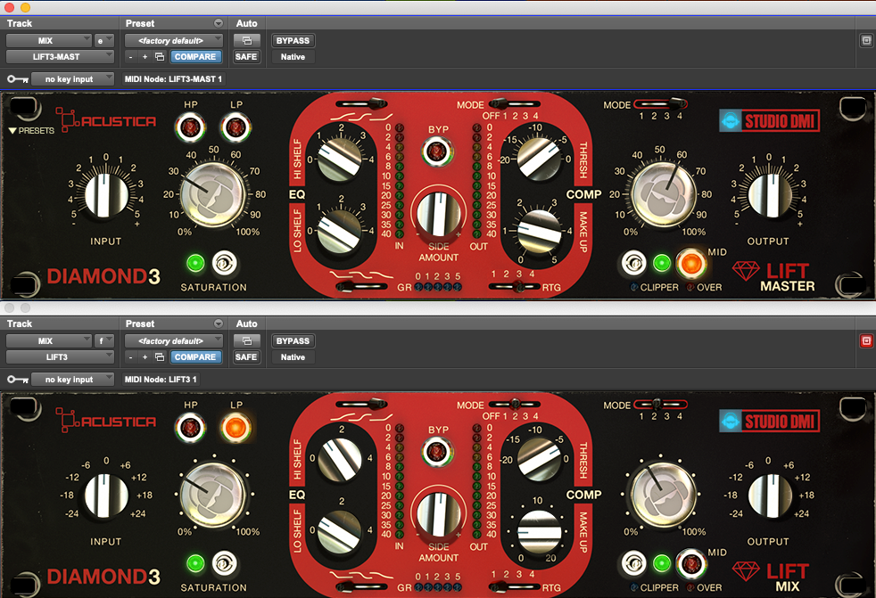876x598 pixels.
Task: Click SAFE in LIFT3 window
Action: [x=246, y=357]
